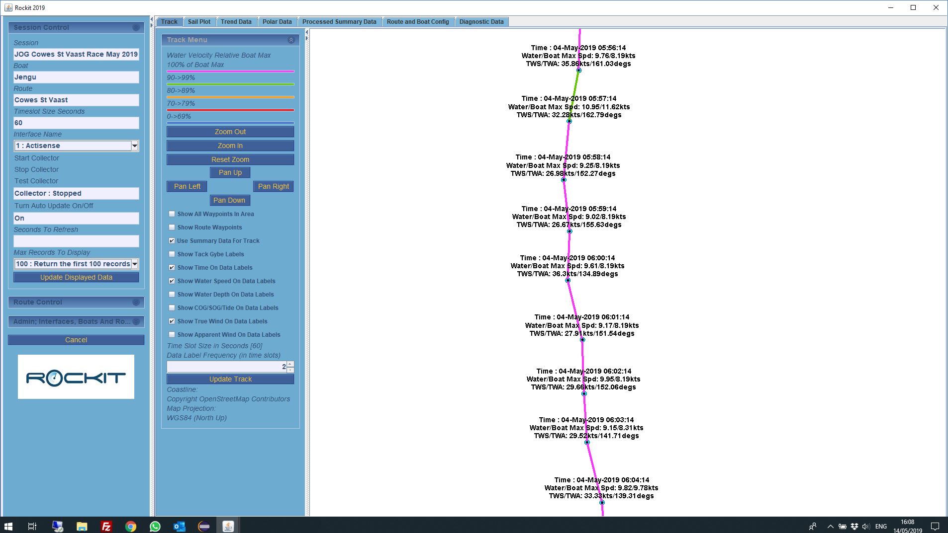Click the track point at 06:00:14

(x=568, y=281)
